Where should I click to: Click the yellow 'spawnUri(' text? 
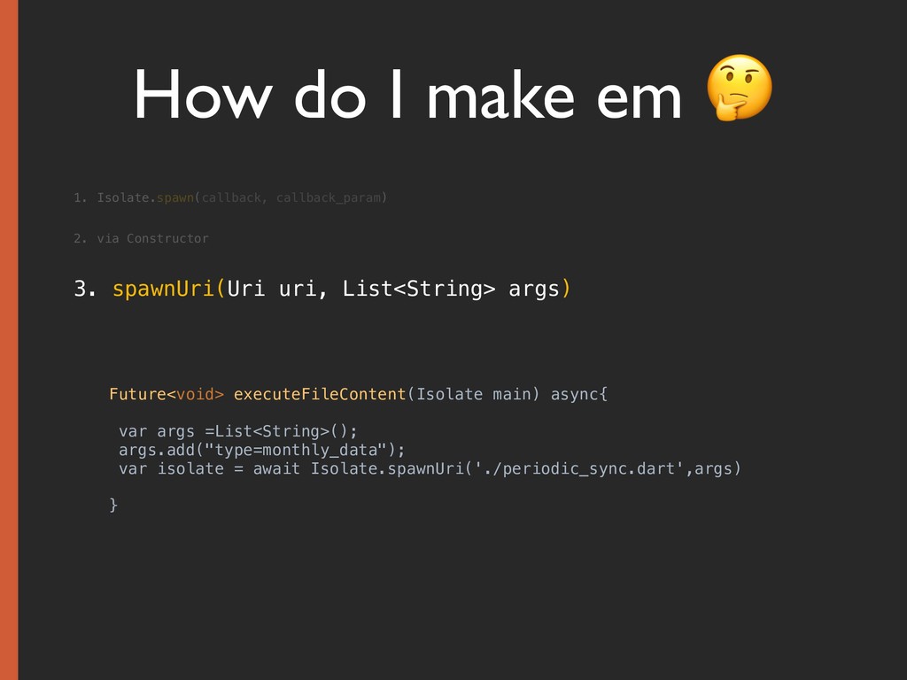[x=168, y=289]
